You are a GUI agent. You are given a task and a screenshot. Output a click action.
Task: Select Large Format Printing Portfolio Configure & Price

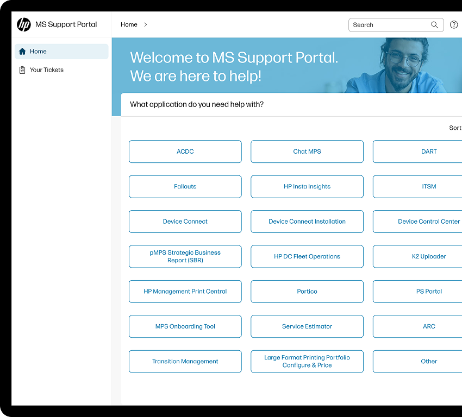coord(307,362)
